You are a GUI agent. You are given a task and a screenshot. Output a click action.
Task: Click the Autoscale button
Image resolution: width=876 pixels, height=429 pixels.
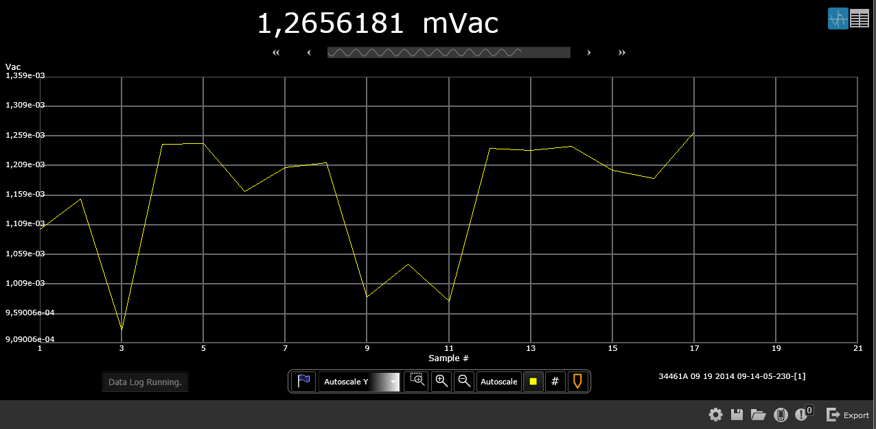499,381
